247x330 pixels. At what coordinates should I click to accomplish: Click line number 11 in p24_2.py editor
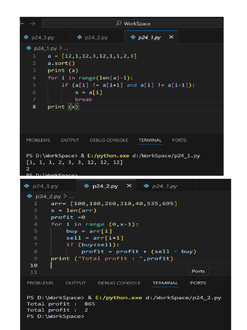coord(33,272)
